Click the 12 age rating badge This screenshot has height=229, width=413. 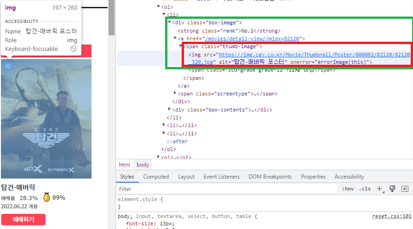click(x=8, y=66)
